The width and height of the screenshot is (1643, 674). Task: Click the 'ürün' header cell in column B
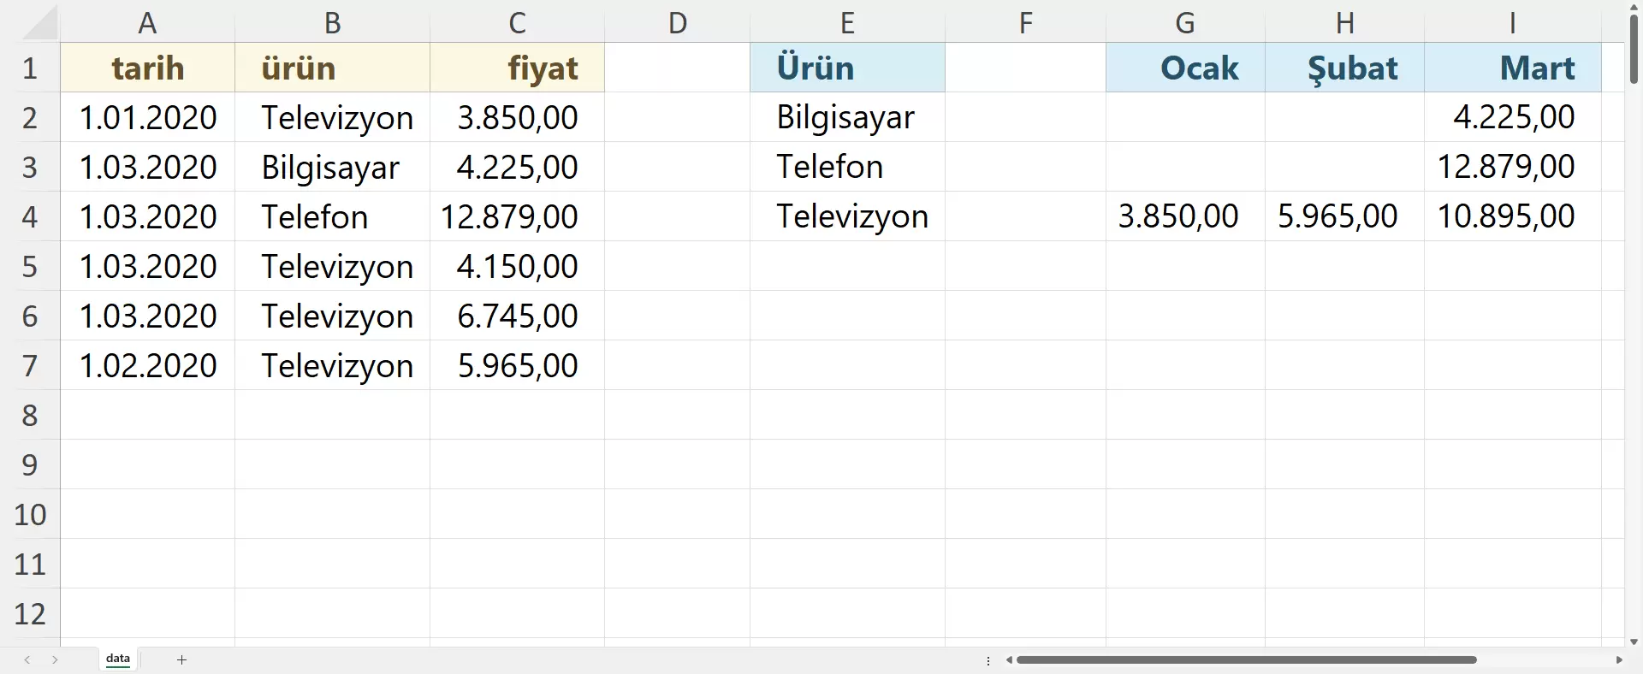332,68
